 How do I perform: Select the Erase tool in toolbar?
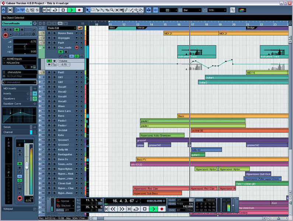107,10
